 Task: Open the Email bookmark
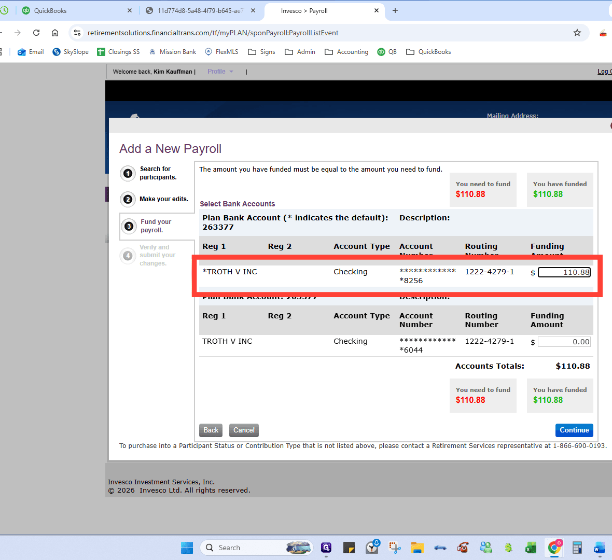click(x=31, y=52)
